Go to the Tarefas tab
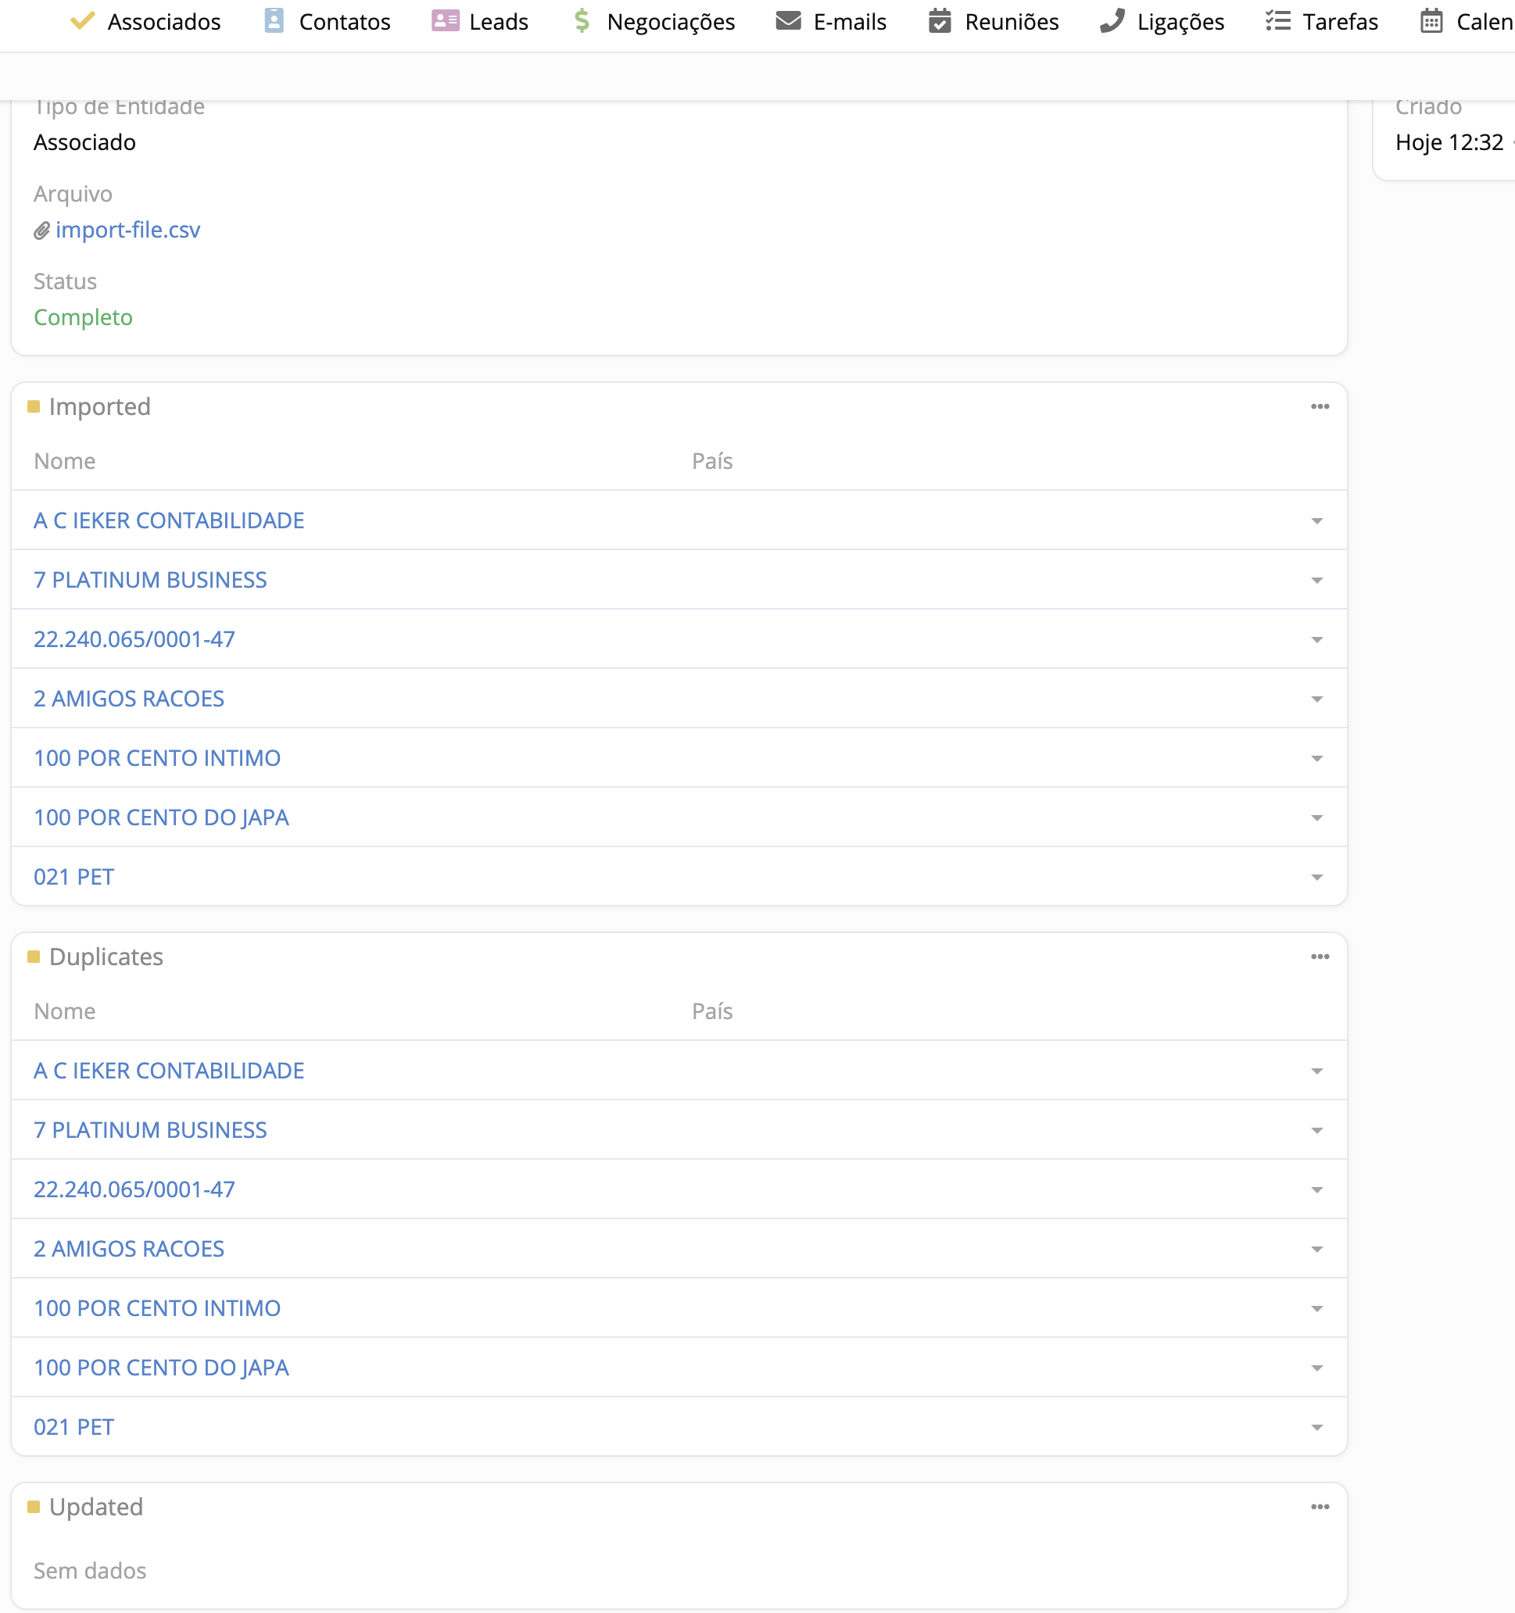The width and height of the screenshot is (1515, 1613). click(x=1340, y=22)
